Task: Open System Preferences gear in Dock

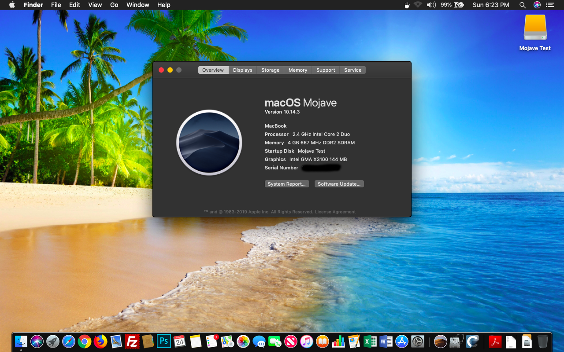Action: [x=418, y=341]
